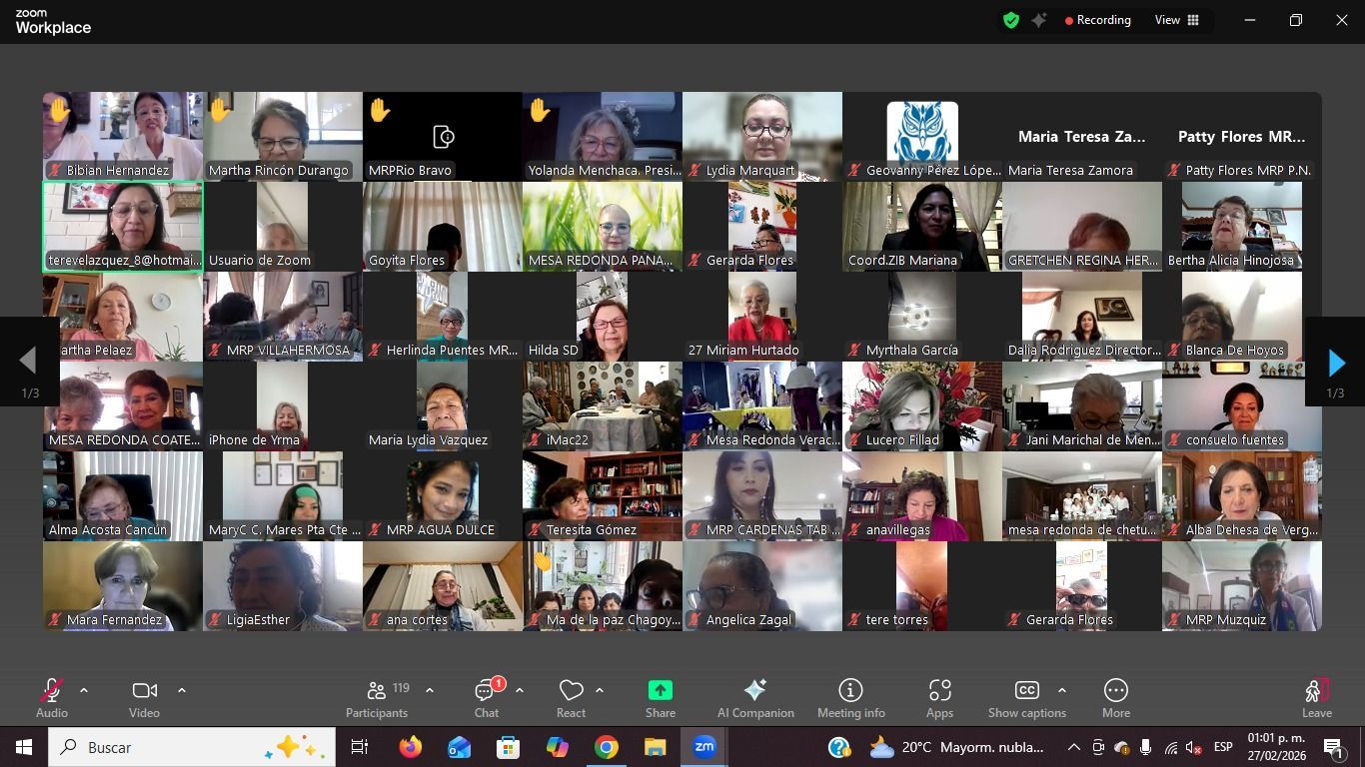
Task: Expand the audio options arrow
Action: (84, 690)
